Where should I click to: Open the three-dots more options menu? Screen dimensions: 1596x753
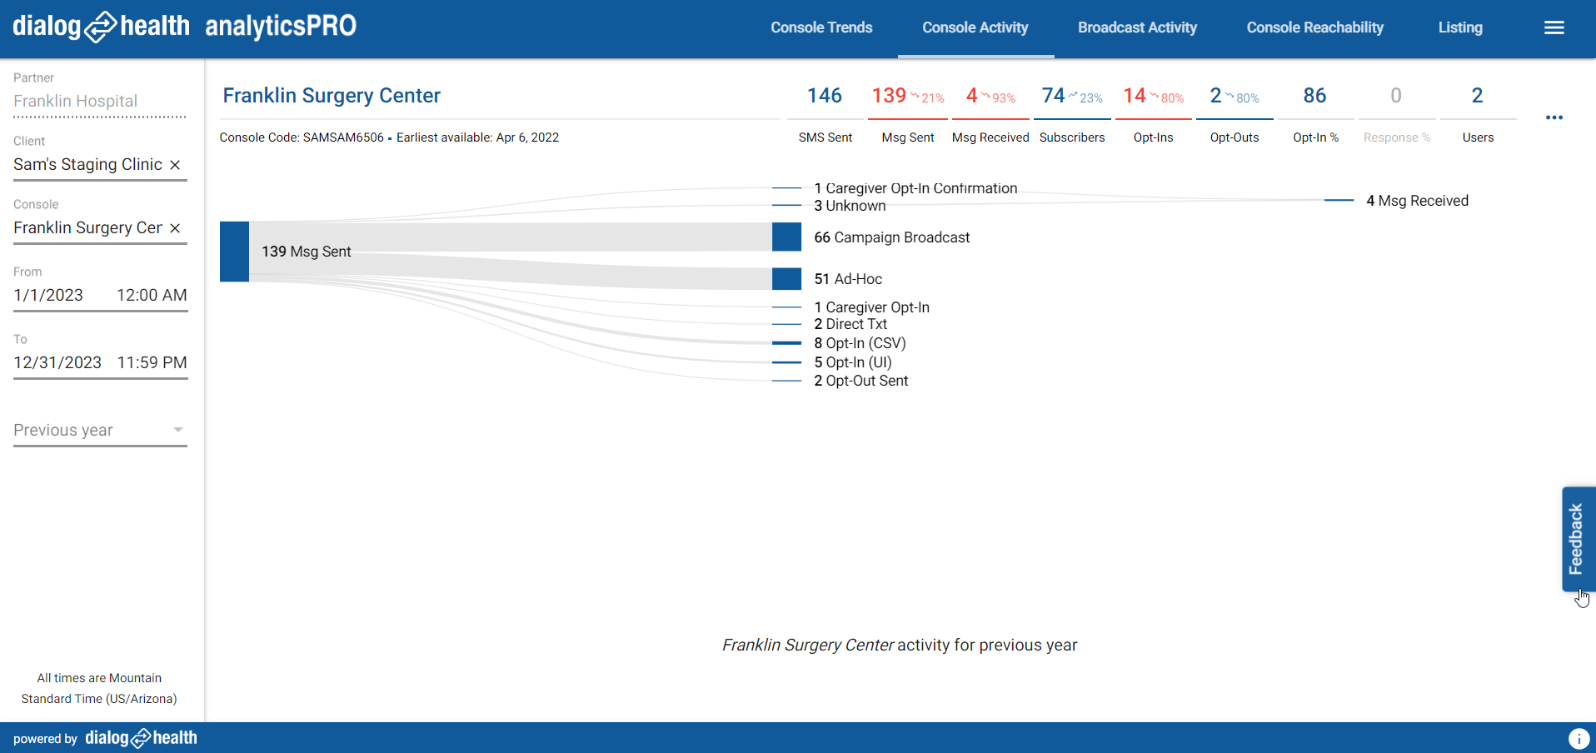tap(1554, 117)
